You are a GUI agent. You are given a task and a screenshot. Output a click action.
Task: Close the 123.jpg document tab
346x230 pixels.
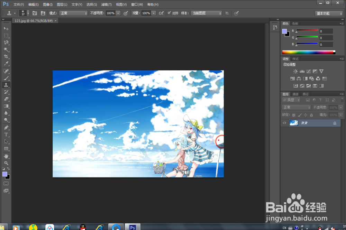(x=56, y=20)
